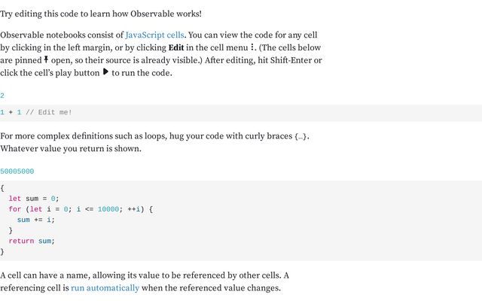
Task: Click the number 10000 in the for loop
Action: pyautogui.click(x=108, y=209)
